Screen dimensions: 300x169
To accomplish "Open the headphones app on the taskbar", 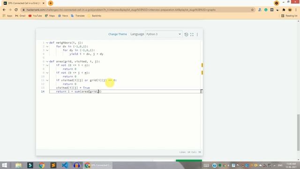I will tap(76, 165).
